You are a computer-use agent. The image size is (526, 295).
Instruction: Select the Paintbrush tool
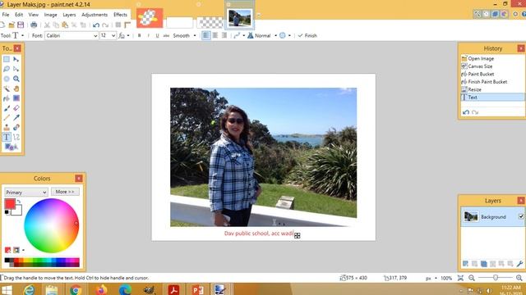point(7,108)
